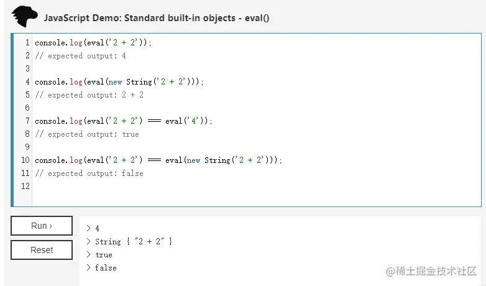Click the 'expected output: false' comment

[x=89, y=173]
